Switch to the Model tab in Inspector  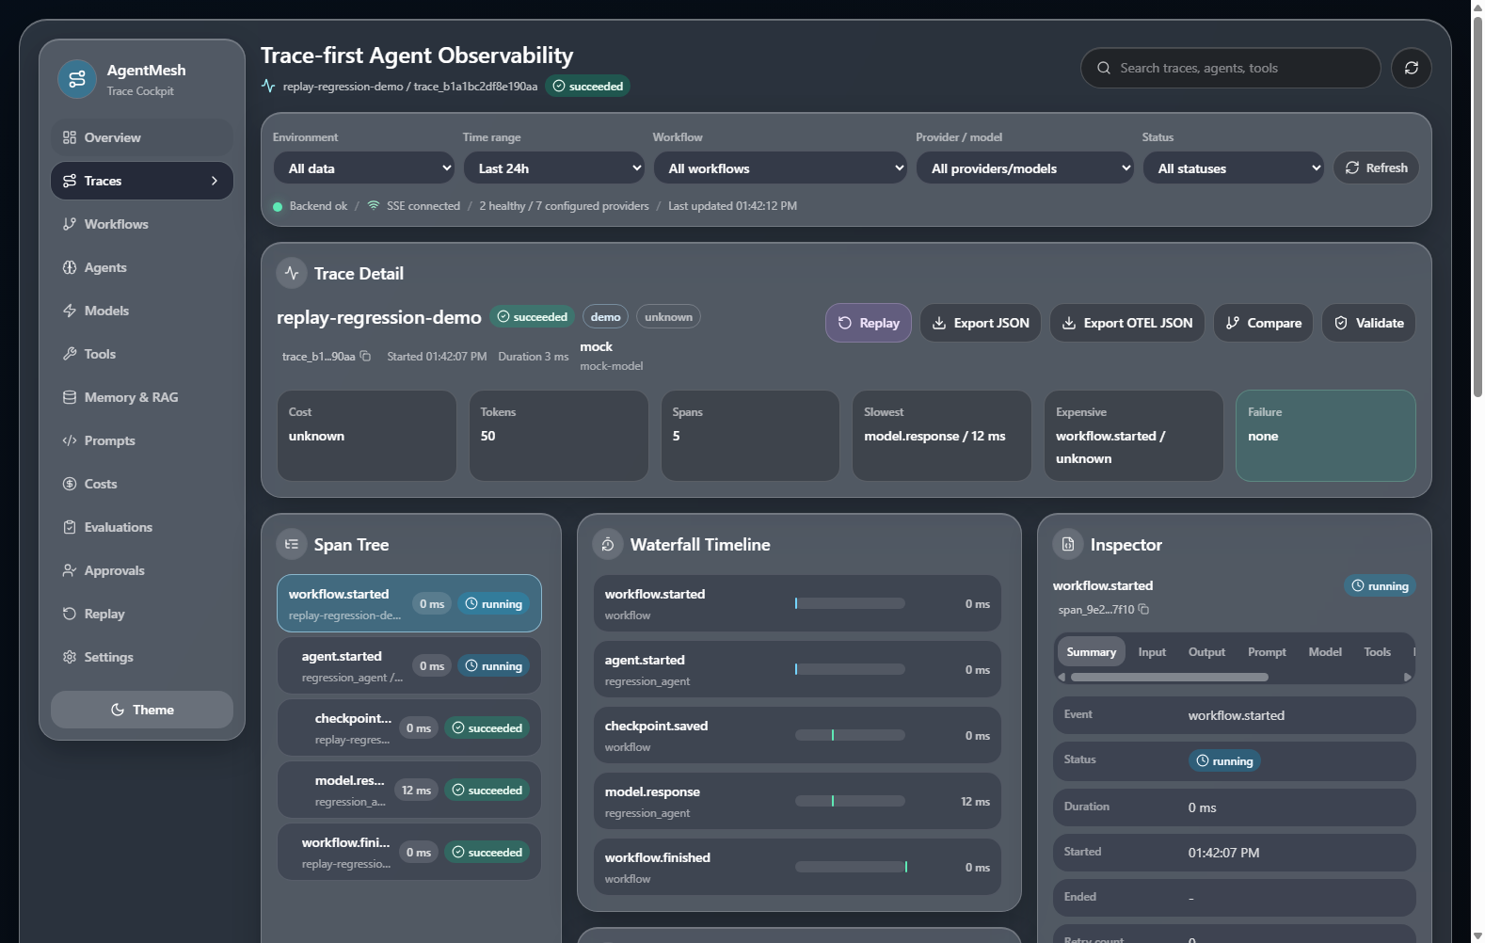point(1325,651)
